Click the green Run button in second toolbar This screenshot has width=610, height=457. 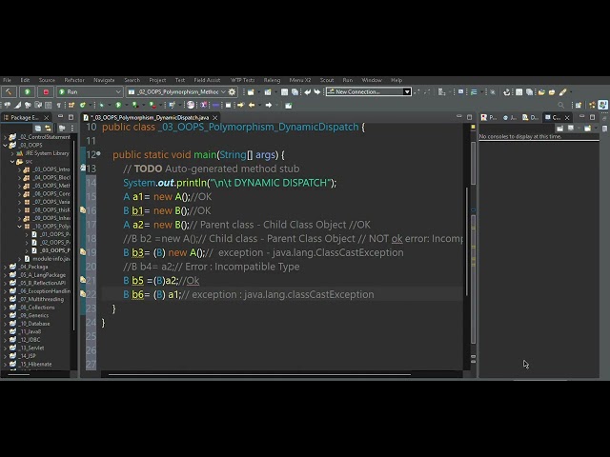pos(118,105)
